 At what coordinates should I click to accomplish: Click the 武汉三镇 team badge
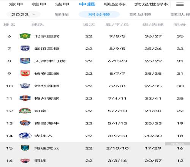pyautogui.click(x=25, y=49)
